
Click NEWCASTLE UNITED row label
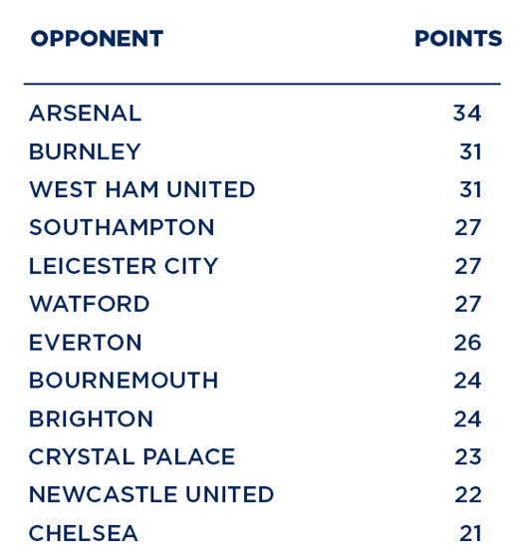(x=151, y=494)
